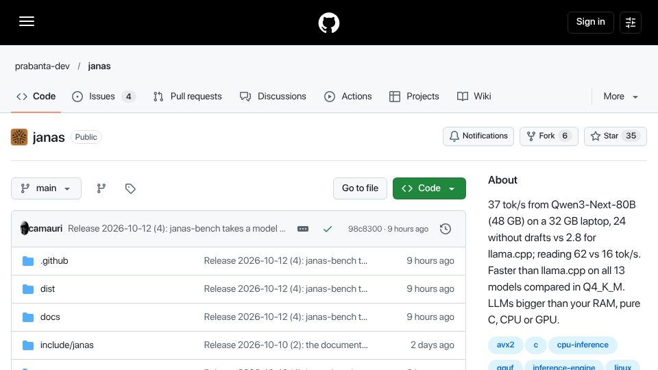Select the cpu-inference topic tag
Screen dimensions: 658x370
[583, 345]
